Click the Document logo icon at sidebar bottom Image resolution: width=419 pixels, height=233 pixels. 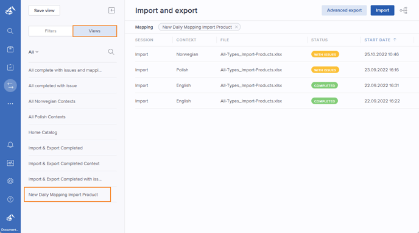(x=10, y=218)
